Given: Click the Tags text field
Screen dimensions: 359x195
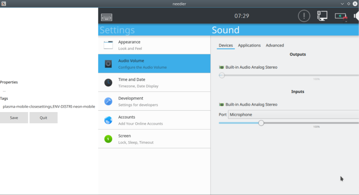Looking at the screenshot, I should (48, 107).
